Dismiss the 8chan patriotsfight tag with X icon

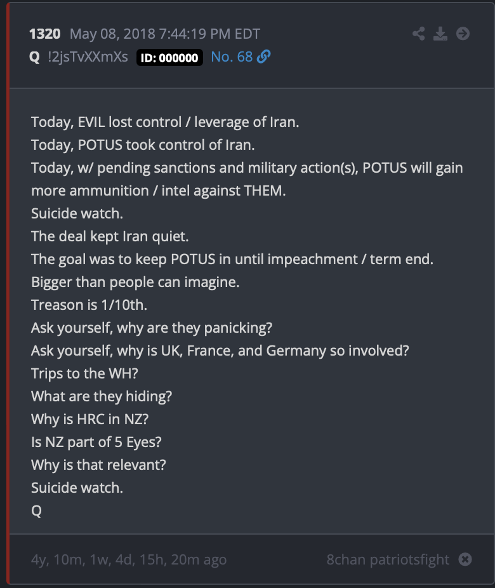click(465, 559)
